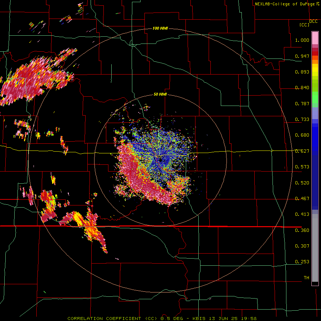
Task: Click the 0.573 scale value
Action: point(302,167)
